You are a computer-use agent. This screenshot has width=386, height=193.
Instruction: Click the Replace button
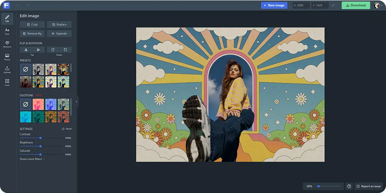tap(59, 25)
